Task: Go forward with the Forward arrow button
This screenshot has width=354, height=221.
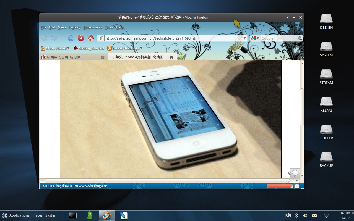Action: (x=54, y=38)
